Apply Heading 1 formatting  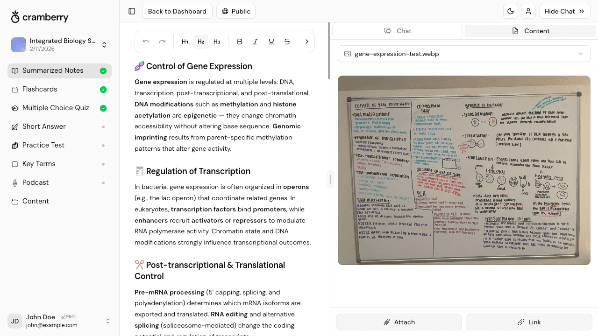(185, 42)
